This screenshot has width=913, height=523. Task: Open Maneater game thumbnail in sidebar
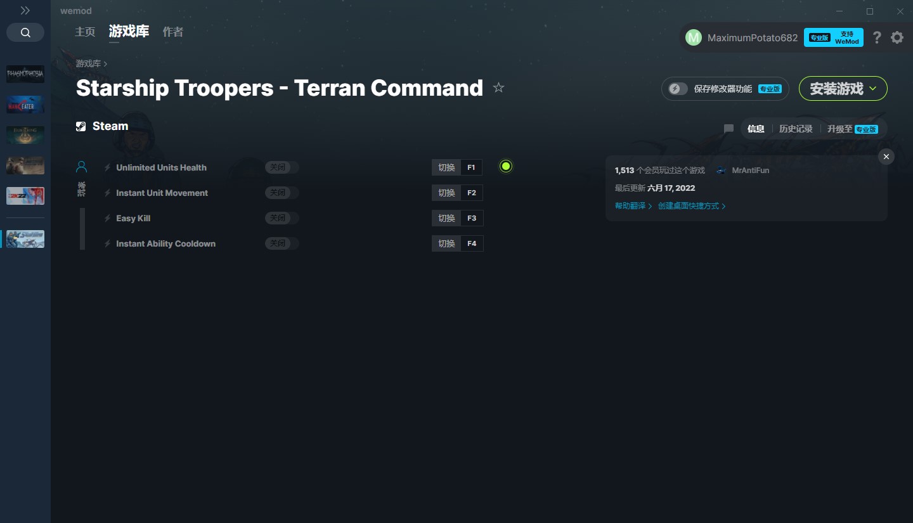point(25,105)
